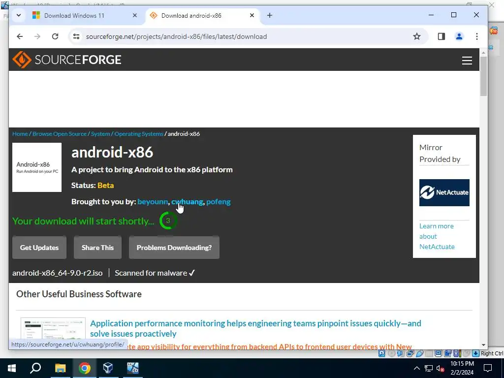
Task: Click the Get Updates button
Action: (x=39, y=248)
